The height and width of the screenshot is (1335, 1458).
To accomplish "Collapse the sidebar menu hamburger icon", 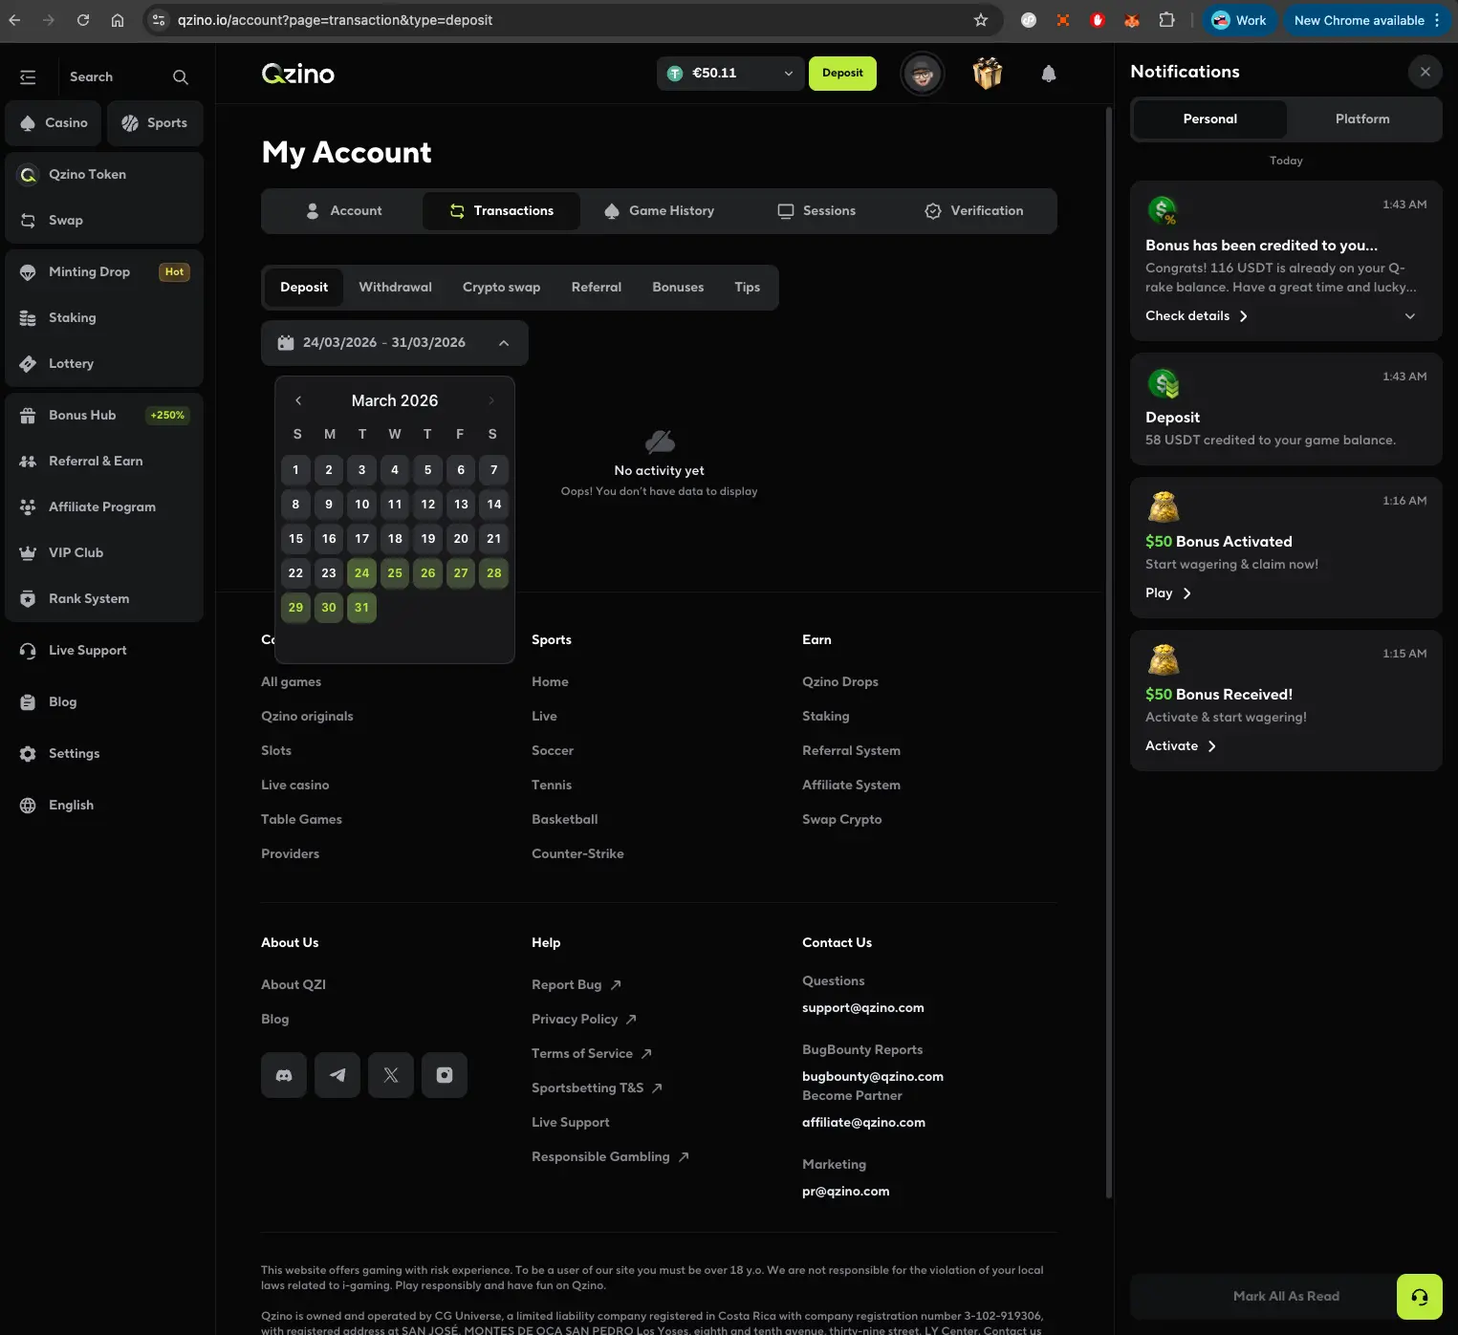I will click(x=28, y=76).
